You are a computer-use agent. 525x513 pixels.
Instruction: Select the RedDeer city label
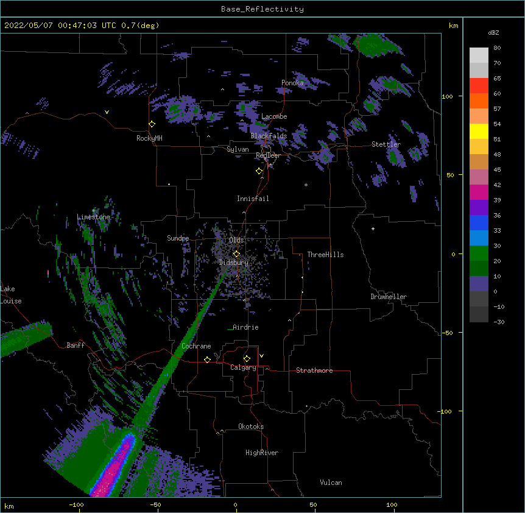(268, 155)
